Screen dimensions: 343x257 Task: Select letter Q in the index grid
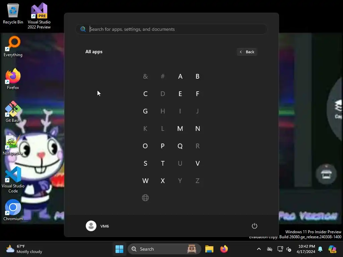point(180,146)
